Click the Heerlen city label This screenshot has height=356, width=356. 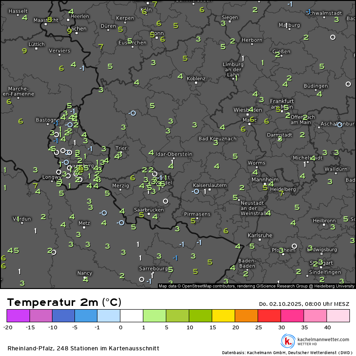pyautogui.click(x=80, y=16)
